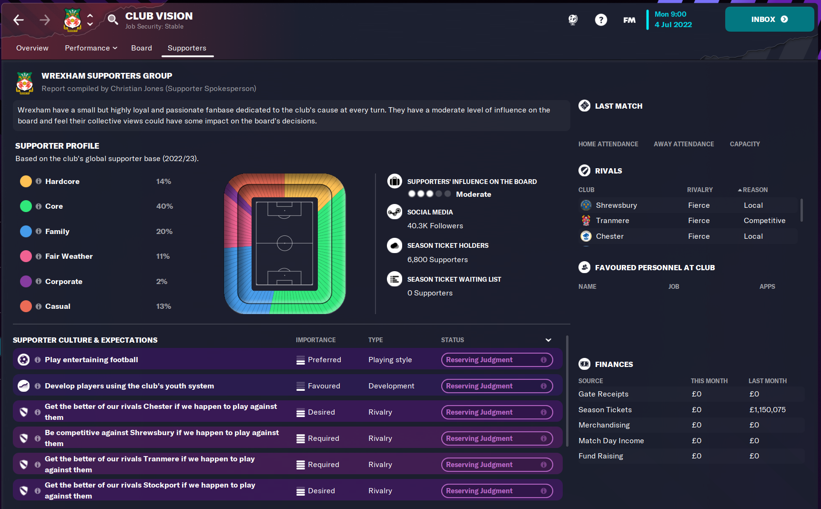Sort rivals by Rivalry column
The height and width of the screenshot is (509, 821).
[699, 190]
